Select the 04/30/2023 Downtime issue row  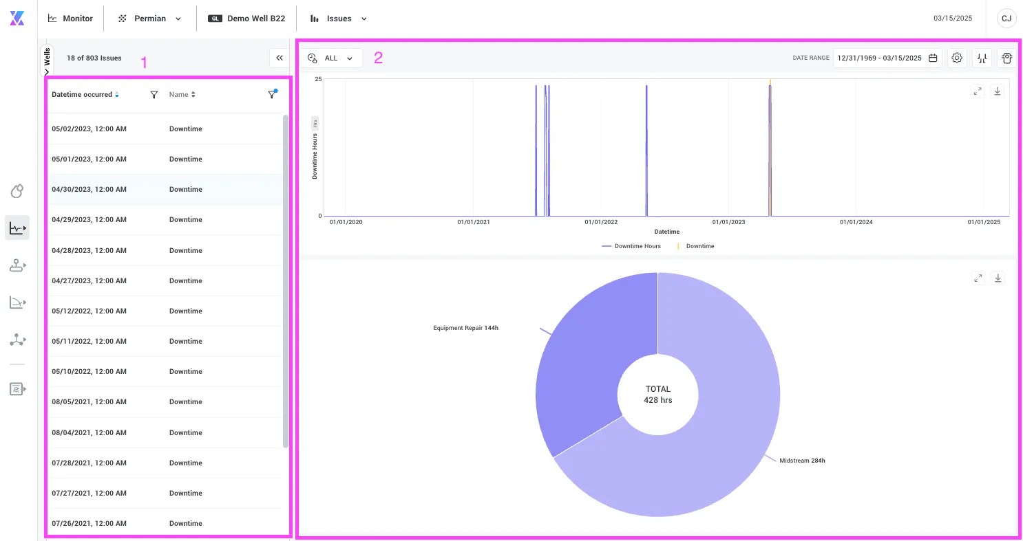pyautogui.click(x=165, y=190)
